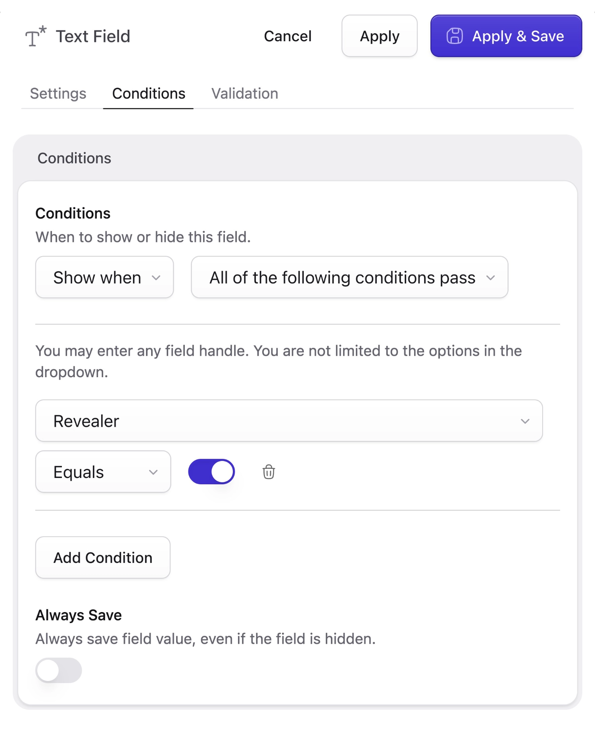Click the chevron inside the Revealer field

[525, 421]
